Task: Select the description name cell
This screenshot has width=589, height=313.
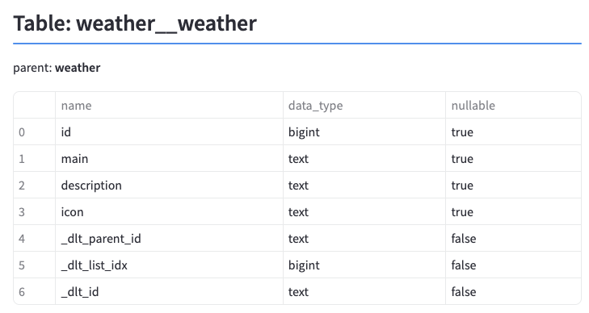Action: pyautogui.click(x=169, y=186)
